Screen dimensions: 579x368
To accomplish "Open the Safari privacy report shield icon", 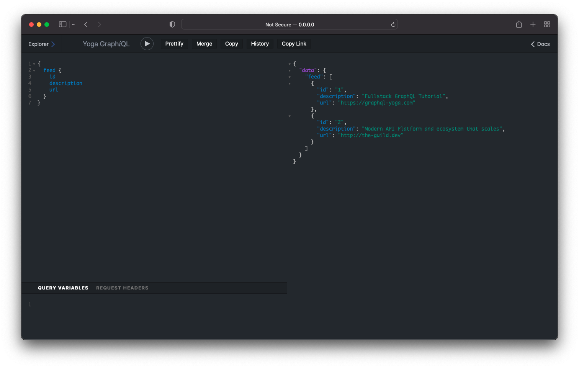I will pyautogui.click(x=172, y=24).
